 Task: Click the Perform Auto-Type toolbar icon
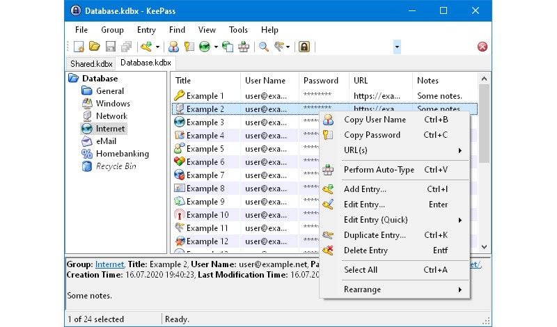coord(243,47)
